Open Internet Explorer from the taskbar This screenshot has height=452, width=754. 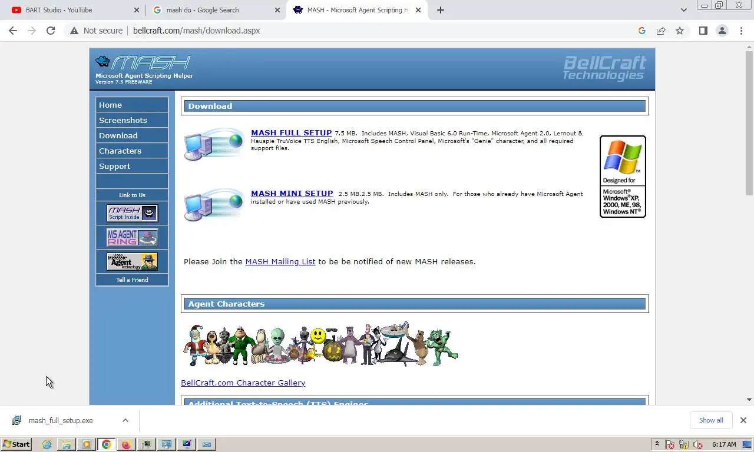(x=47, y=444)
